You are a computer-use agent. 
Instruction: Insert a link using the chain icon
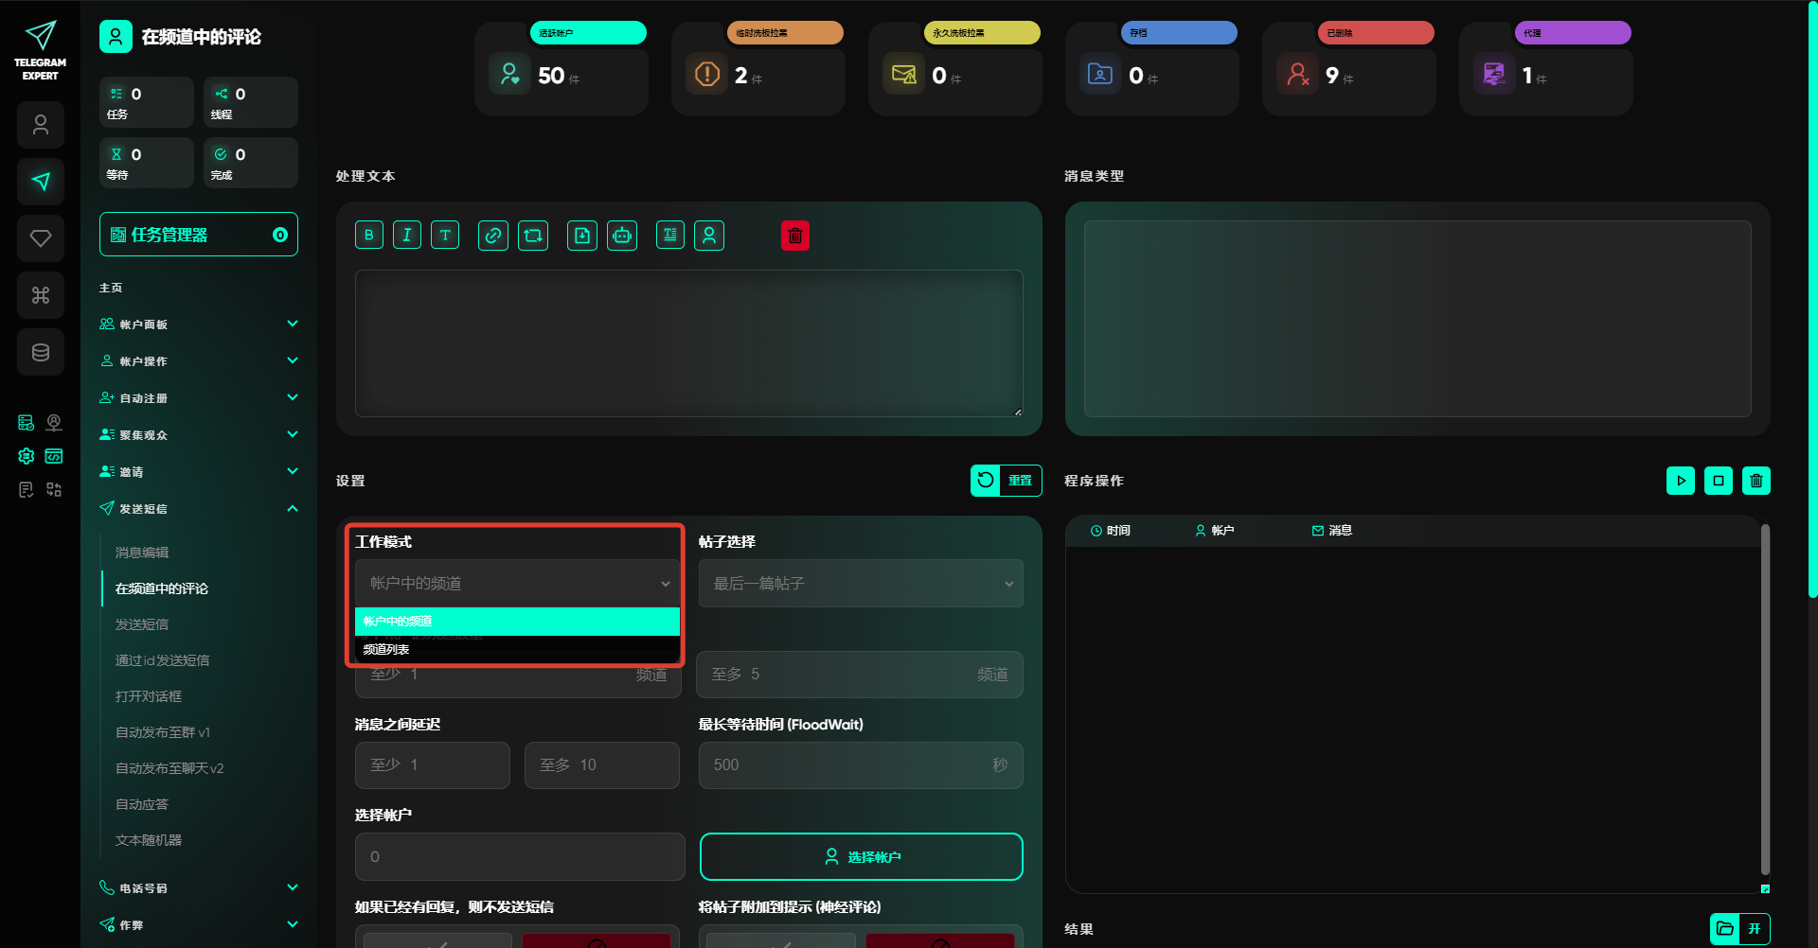click(x=493, y=236)
